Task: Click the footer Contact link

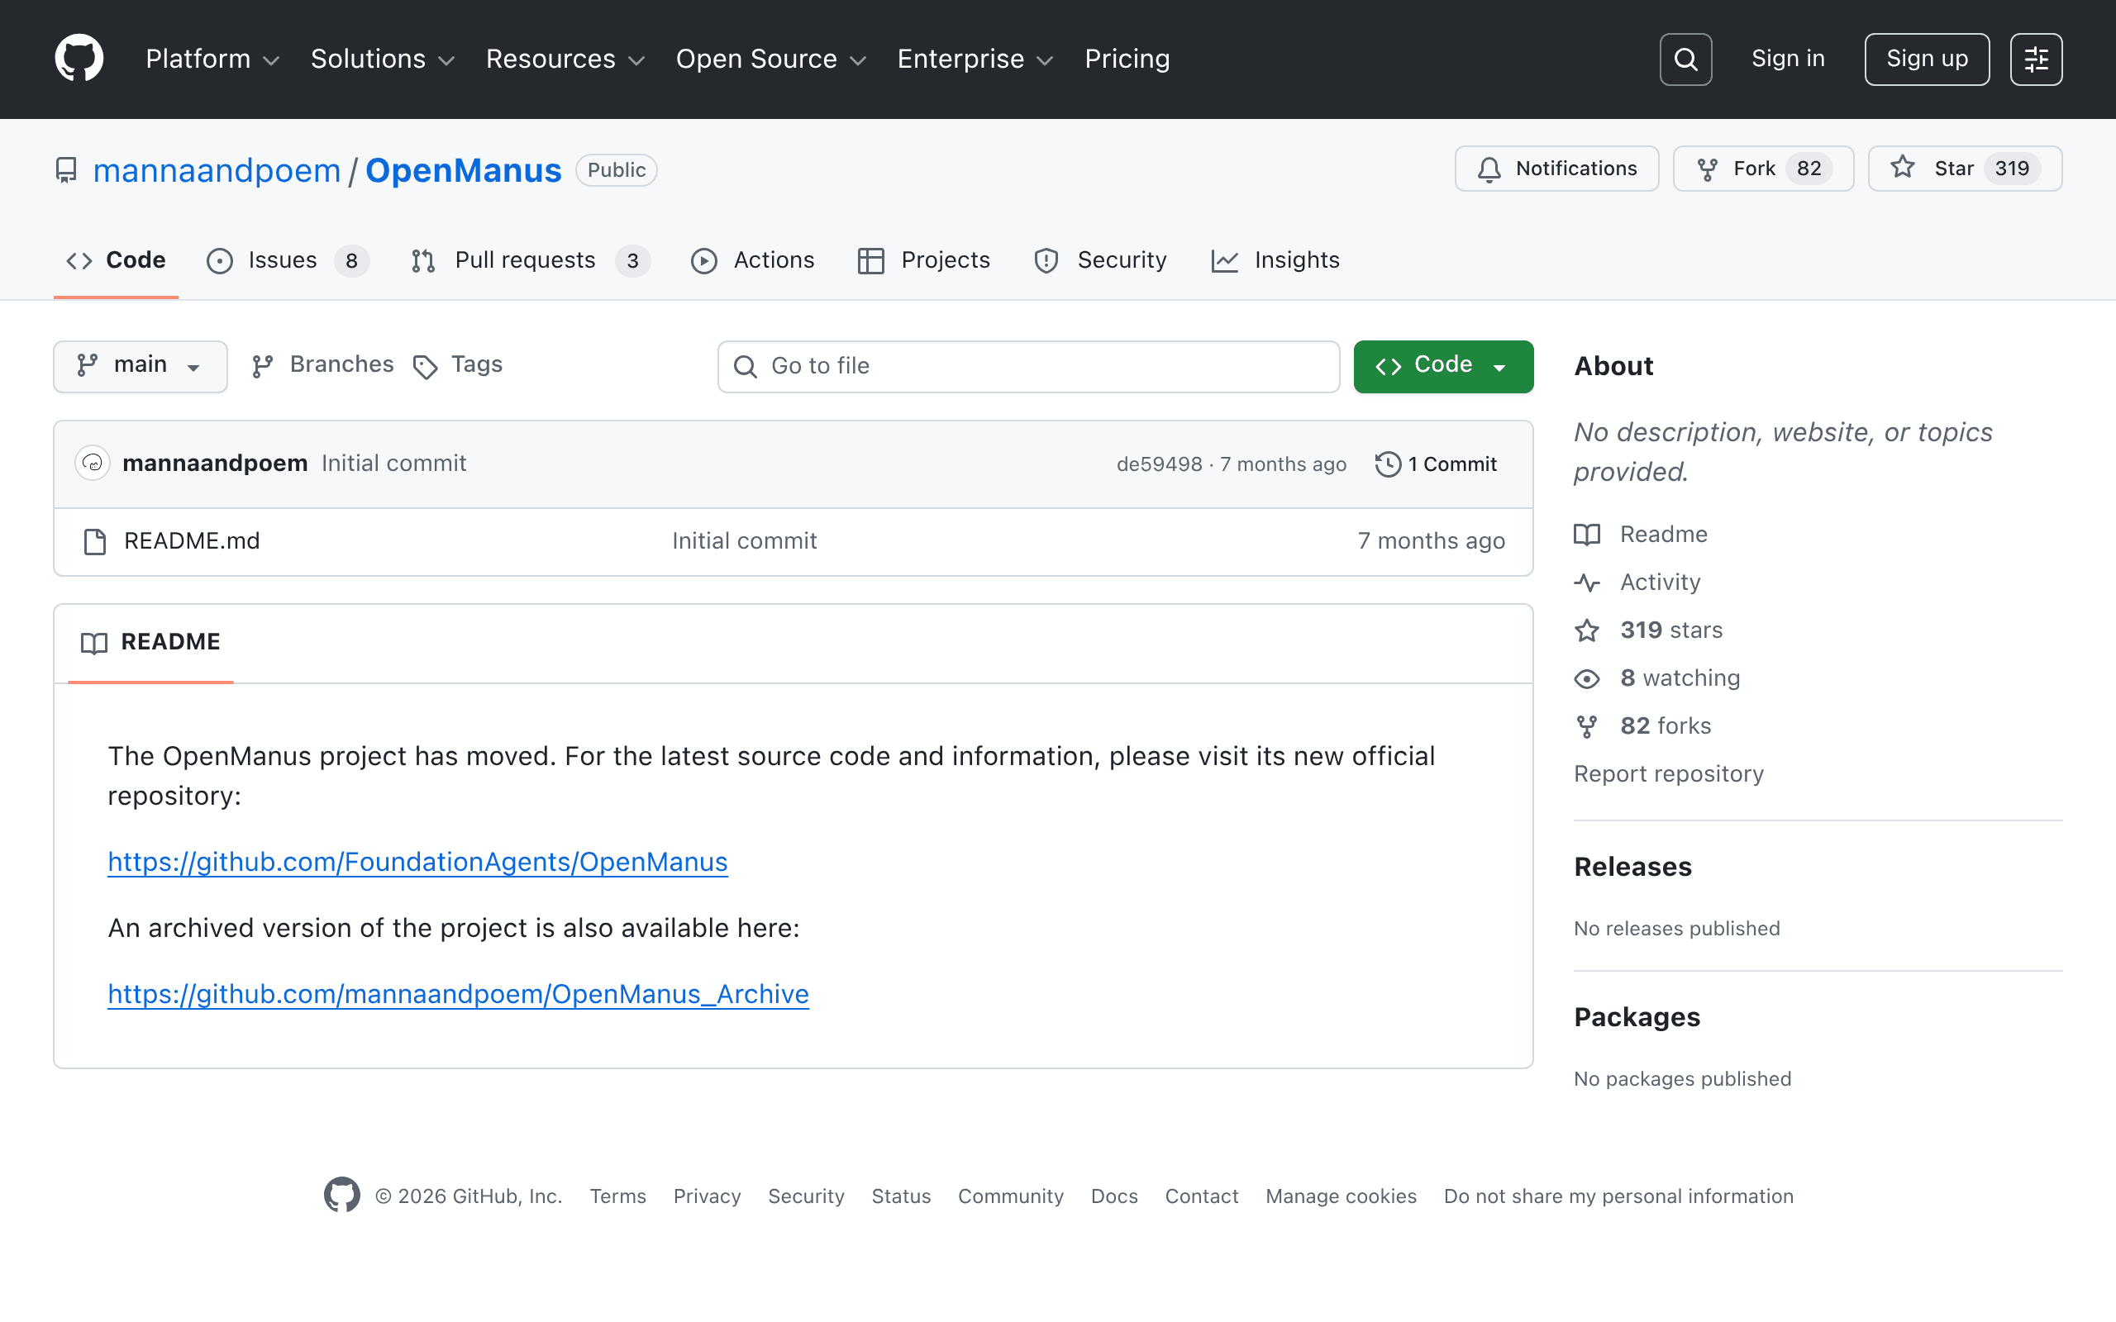Action: pyautogui.click(x=1201, y=1196)
